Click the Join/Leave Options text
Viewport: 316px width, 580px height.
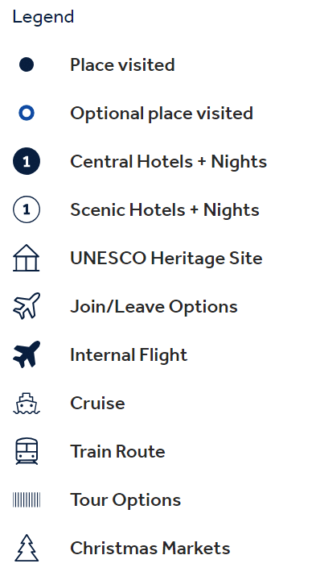tap(154, 307)
